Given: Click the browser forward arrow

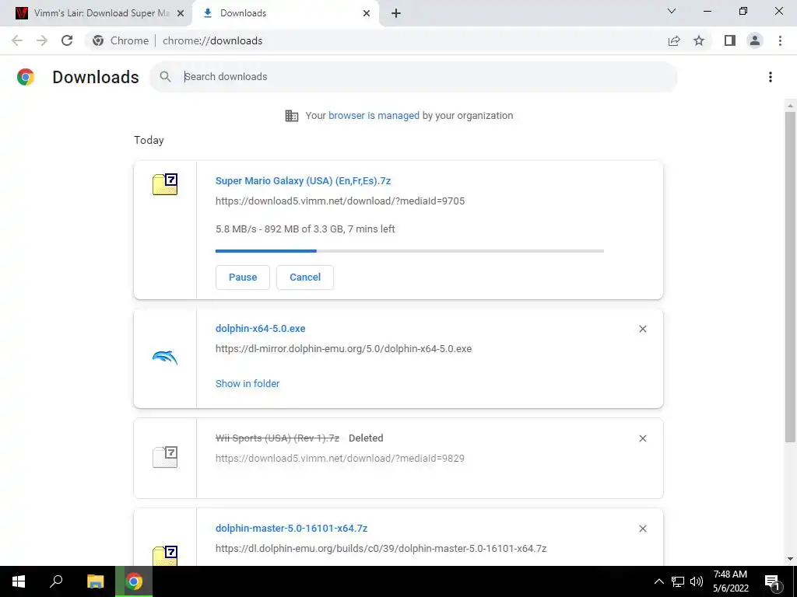Looking at the screenshot, I should pos(42,40).
